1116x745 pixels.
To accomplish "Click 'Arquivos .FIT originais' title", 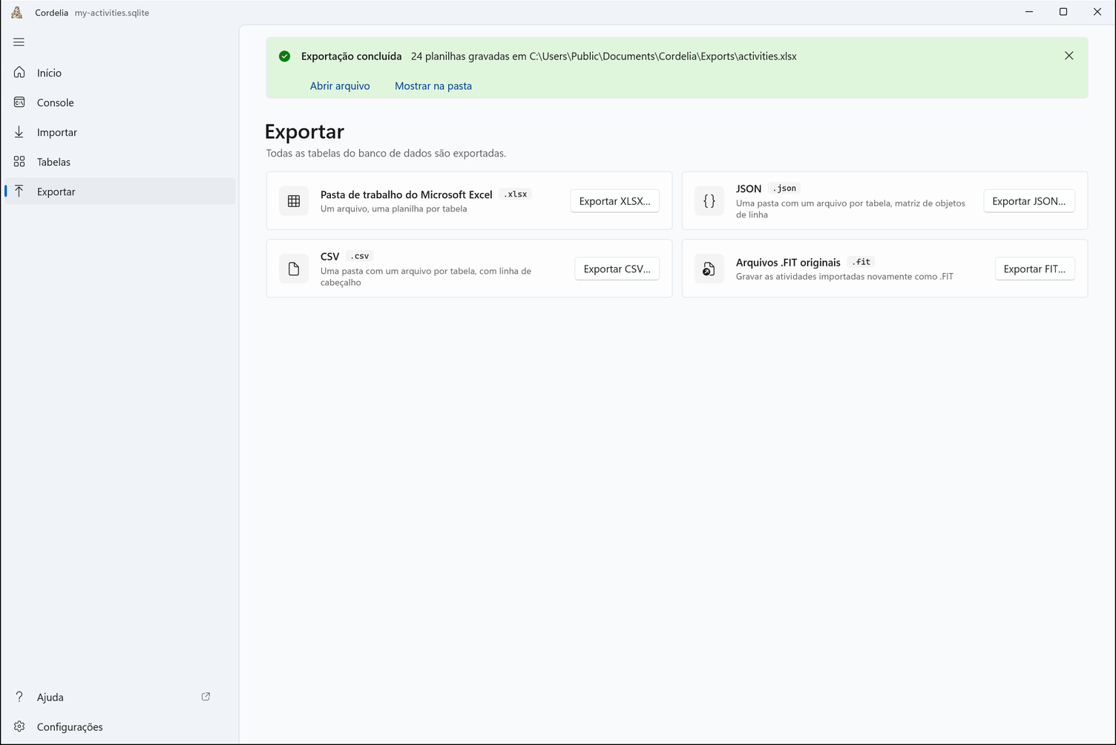I will tap(788, 263).
